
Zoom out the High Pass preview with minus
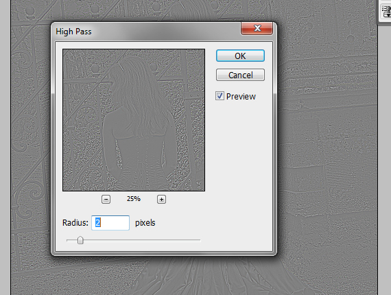point(106,199)
